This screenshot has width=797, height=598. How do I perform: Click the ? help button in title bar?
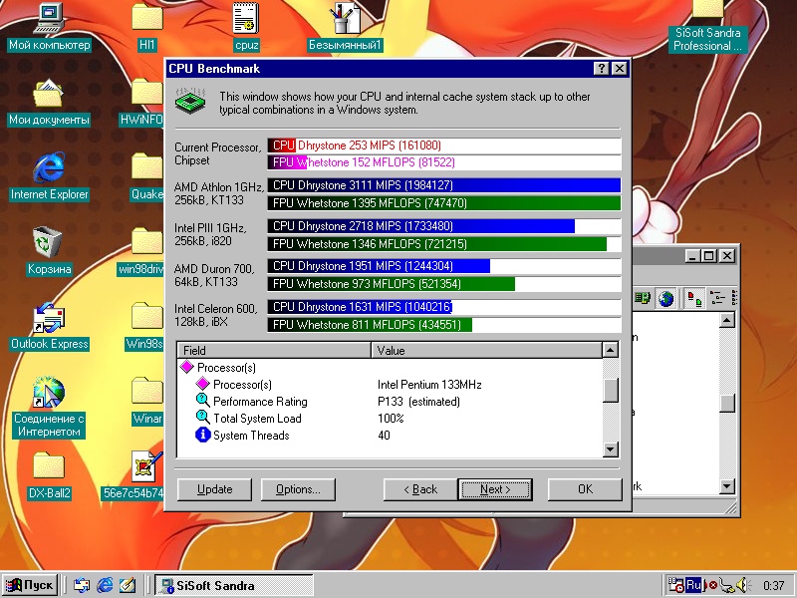click(x=602, y=69)
